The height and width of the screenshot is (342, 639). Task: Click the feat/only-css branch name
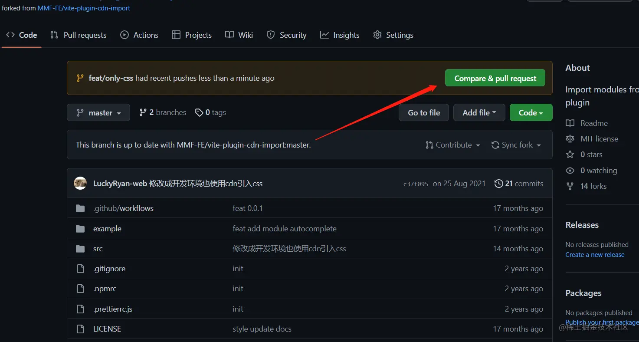[111, 78]
